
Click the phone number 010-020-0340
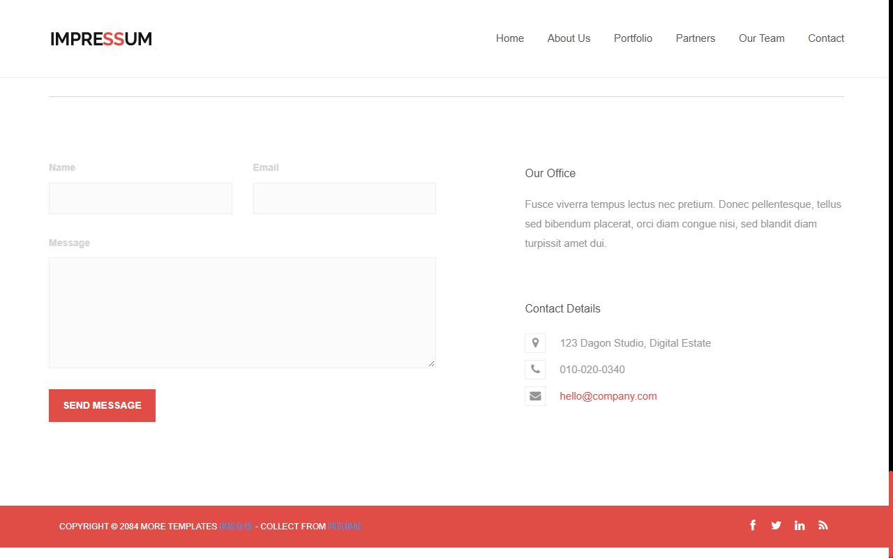coord(592,370)
